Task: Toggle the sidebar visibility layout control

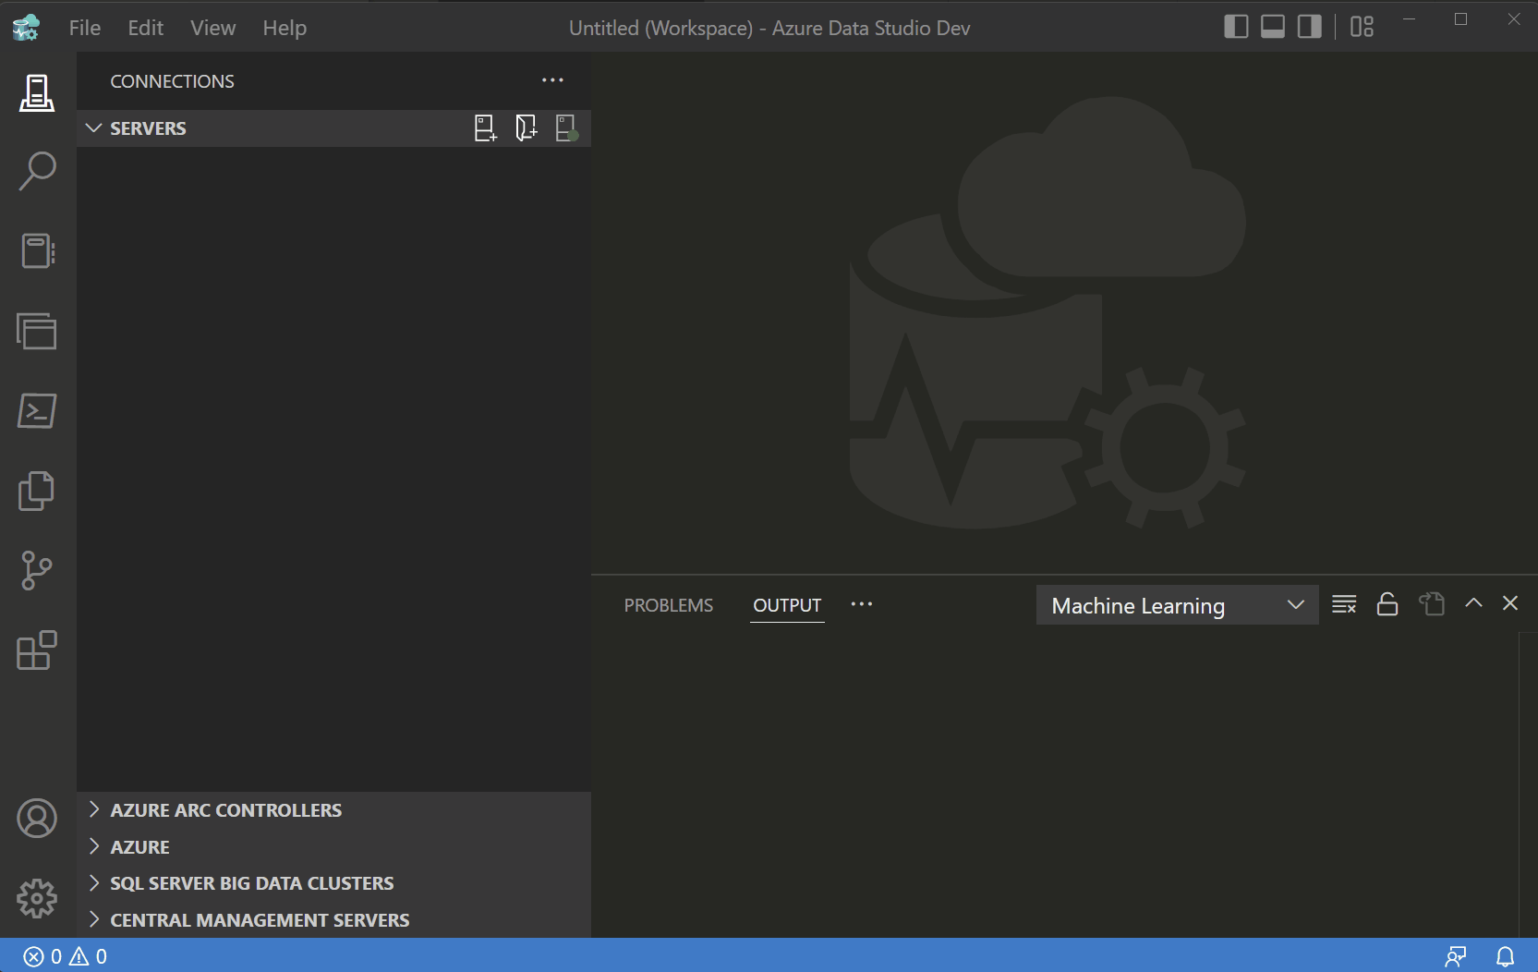Action: click(x=1236, y=26)
